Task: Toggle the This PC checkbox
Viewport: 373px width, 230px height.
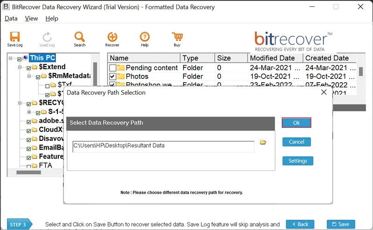Action: click(19, 59)
